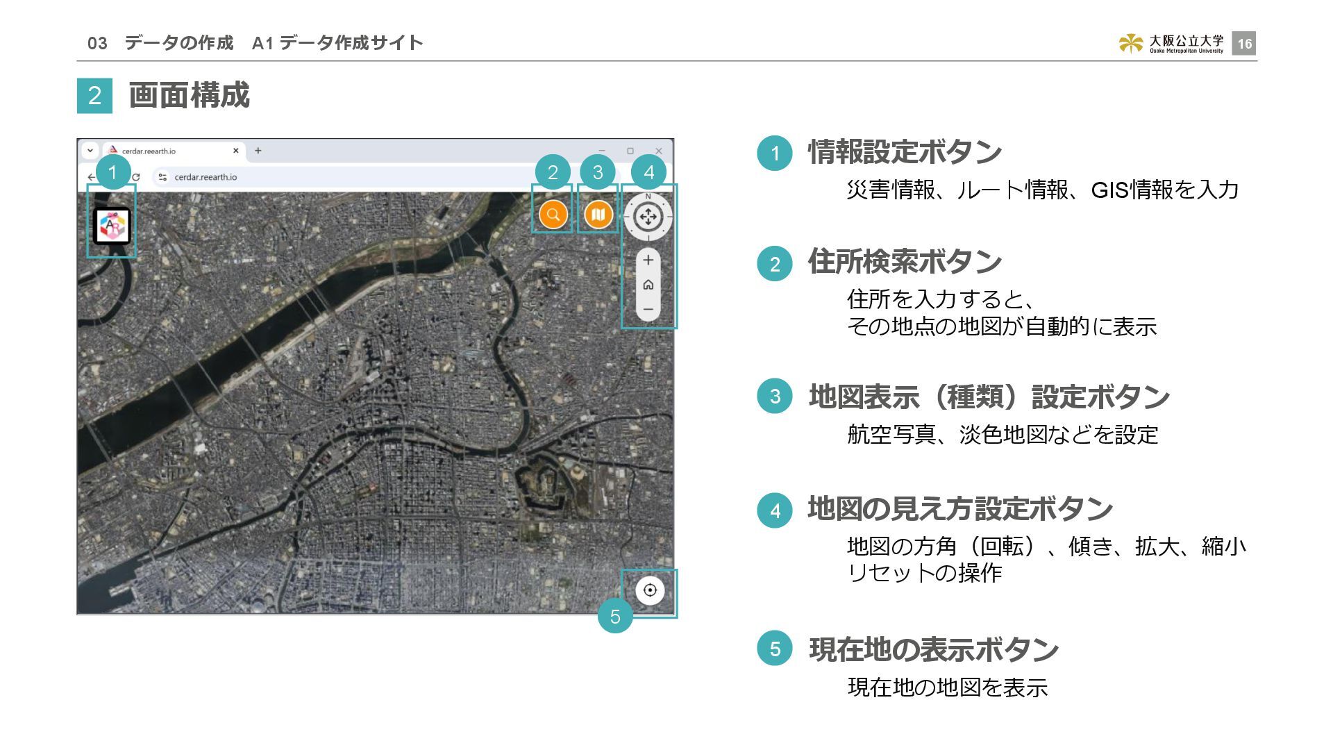
Task: Click the heading 地図の見え方設定ボタン
Action: [960, 509]
